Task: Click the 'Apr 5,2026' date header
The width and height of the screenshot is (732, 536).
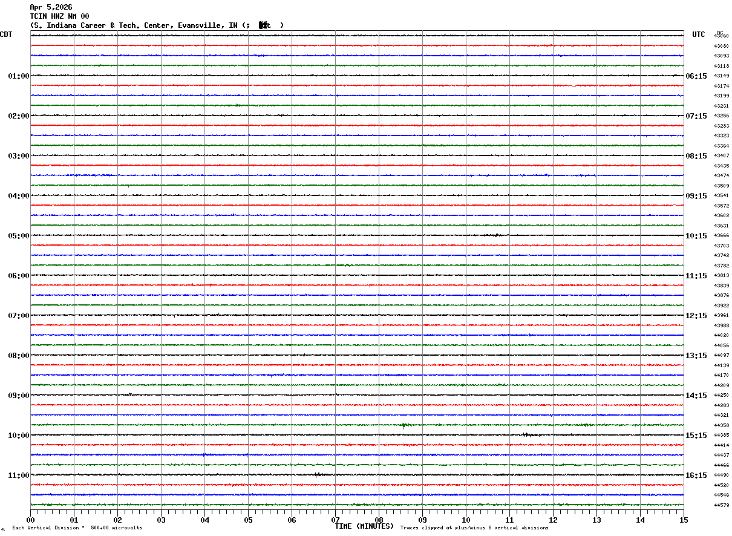Action: [51, 7]
